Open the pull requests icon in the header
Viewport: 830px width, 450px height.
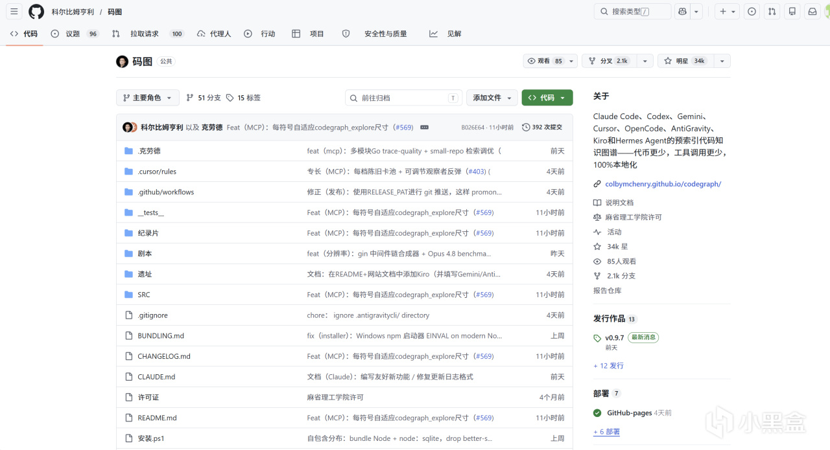(x=772, y=12)
